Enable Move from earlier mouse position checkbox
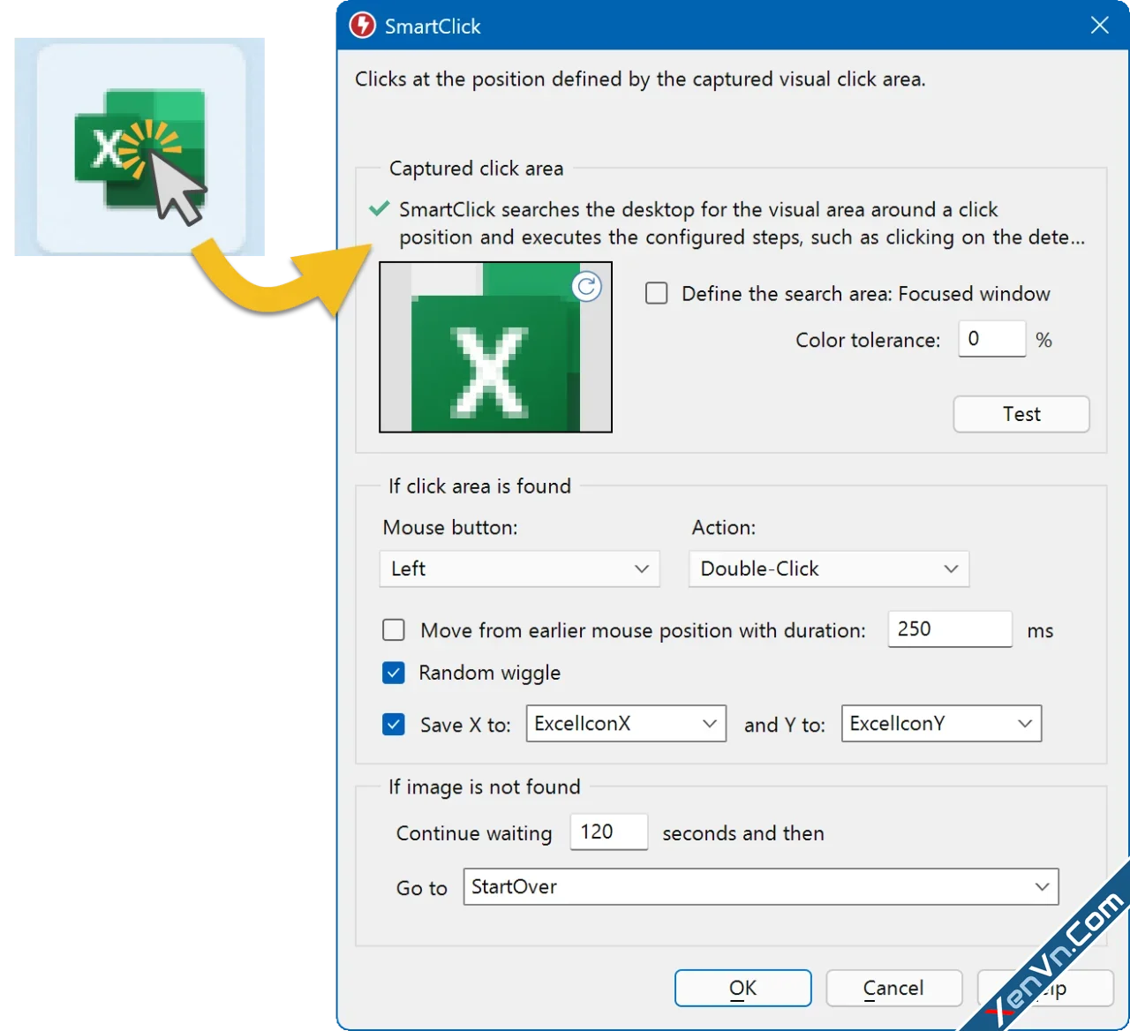This screenshot has width=1130, height=1031. [x=394, y=630]
